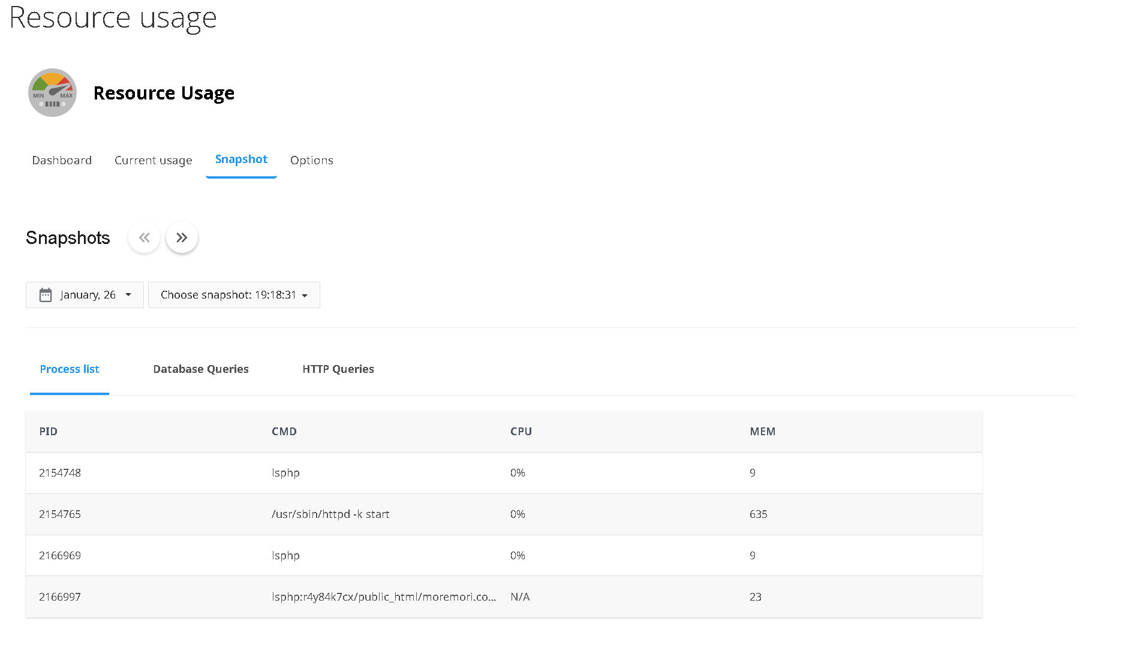Click the CPU column header
1131x663 pixels.
coord(521,432)
